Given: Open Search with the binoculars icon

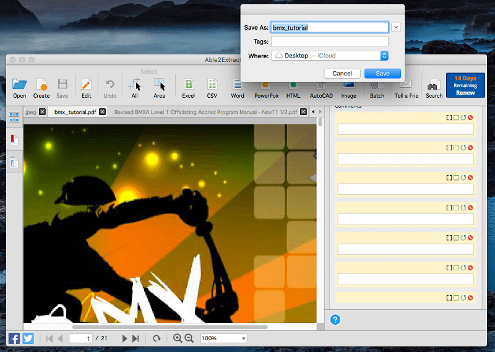Looking at the screenshot, I should pos(434,88).
